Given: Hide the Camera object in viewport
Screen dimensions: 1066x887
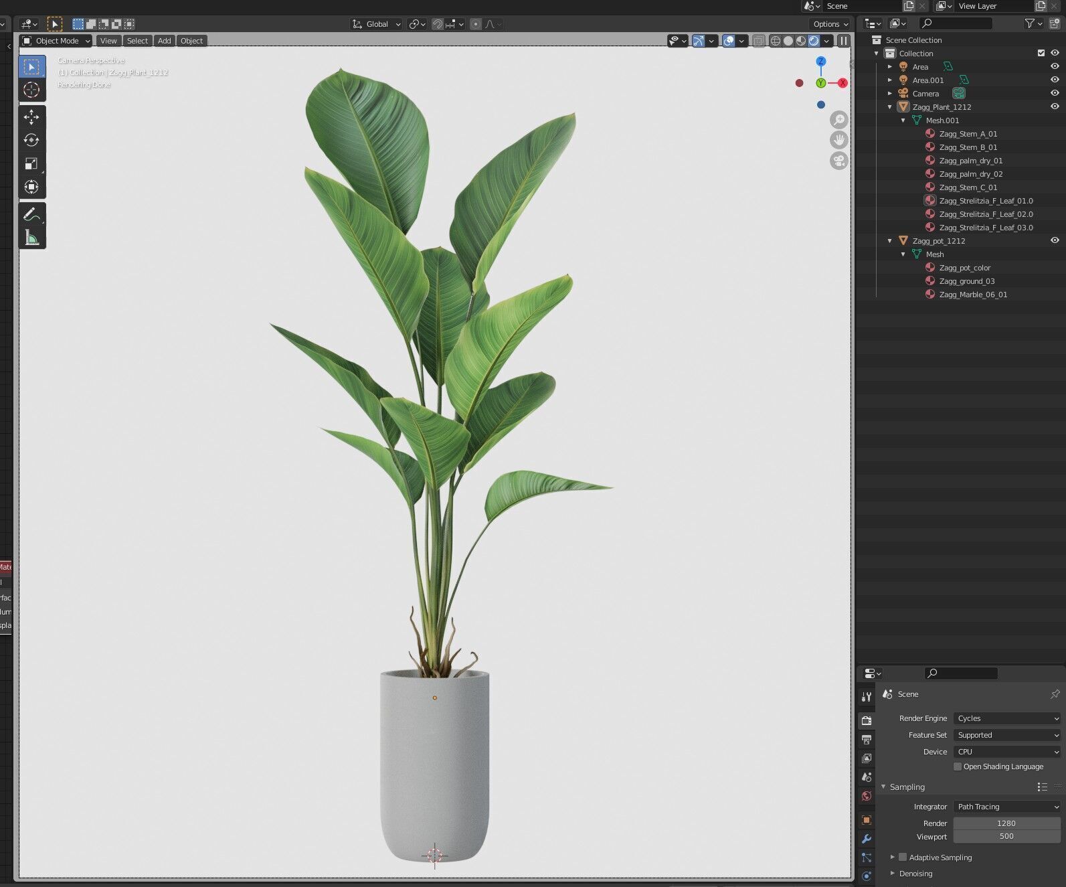Looking at the screenshot, I should pyautogui.click(x=1055, y=93).
